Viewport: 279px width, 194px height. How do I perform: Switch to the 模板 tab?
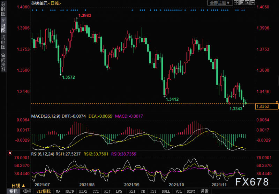(x=27, y=191)
